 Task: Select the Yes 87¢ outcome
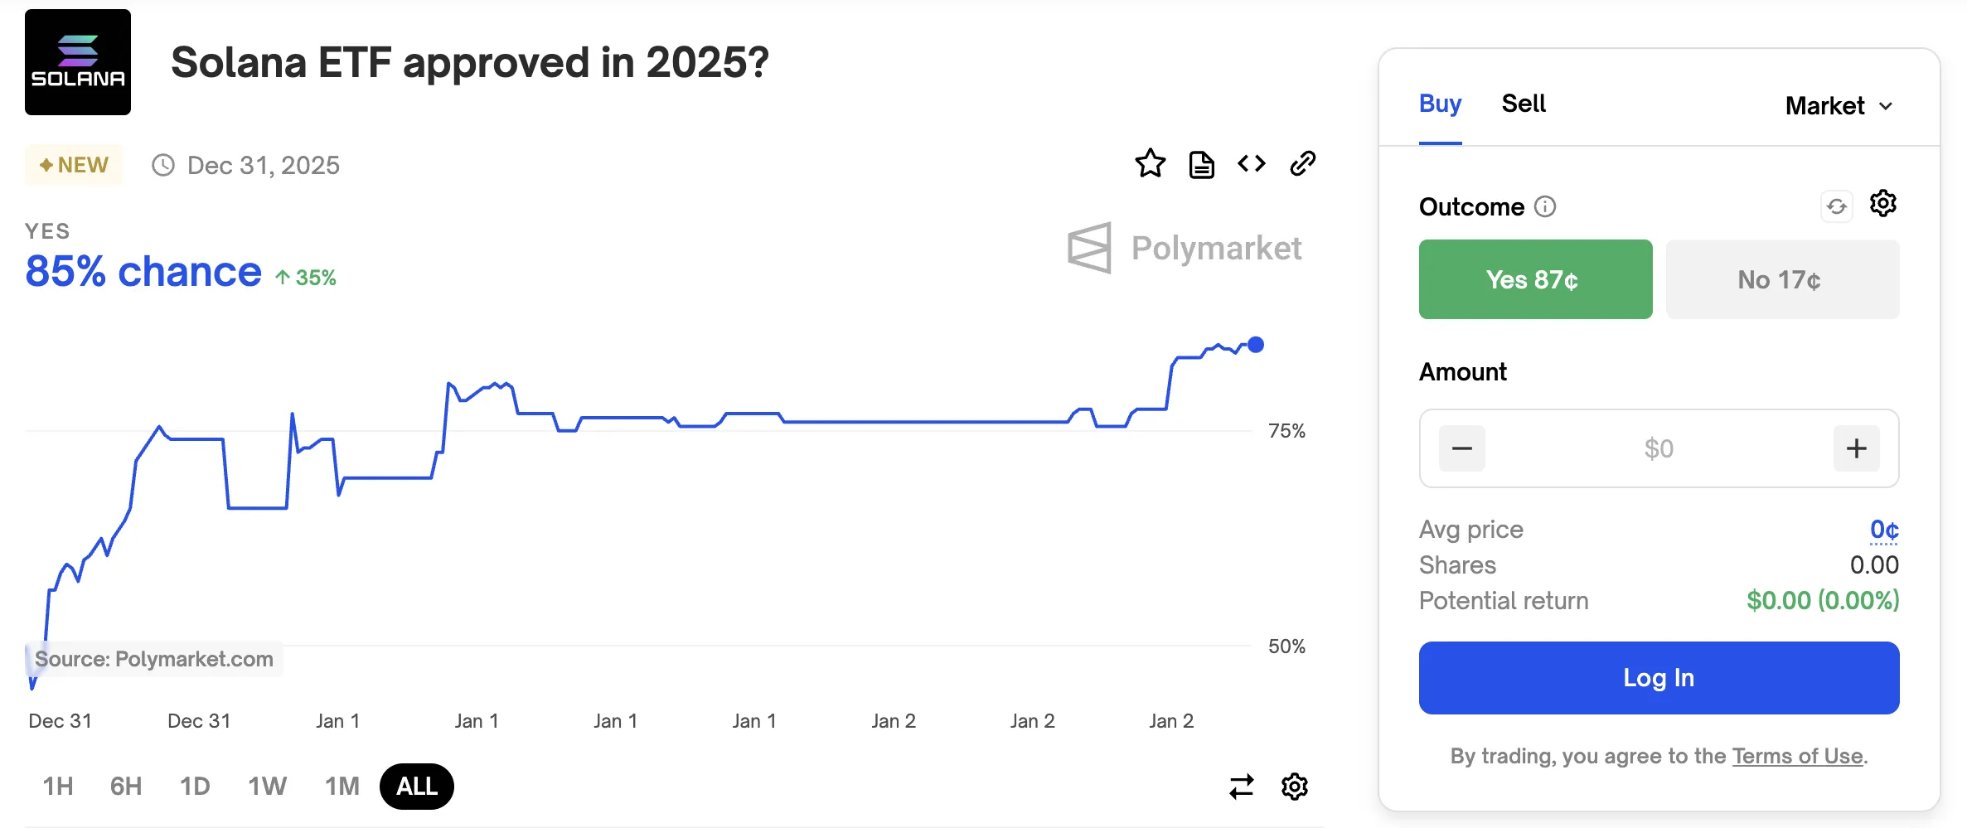coord(1535,279)
